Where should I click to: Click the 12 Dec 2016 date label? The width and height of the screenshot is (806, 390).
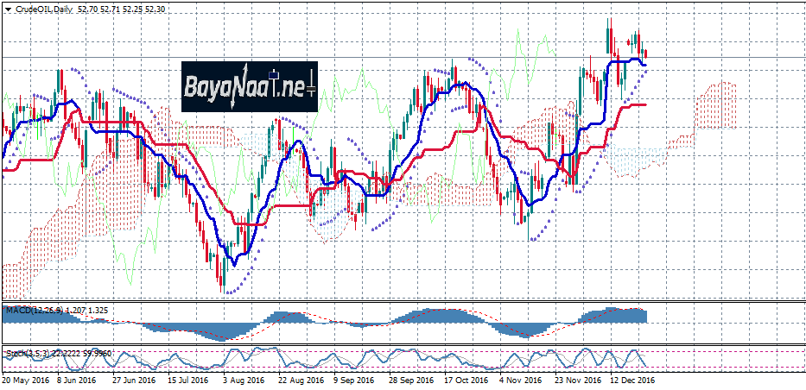[x=631, y=380]
